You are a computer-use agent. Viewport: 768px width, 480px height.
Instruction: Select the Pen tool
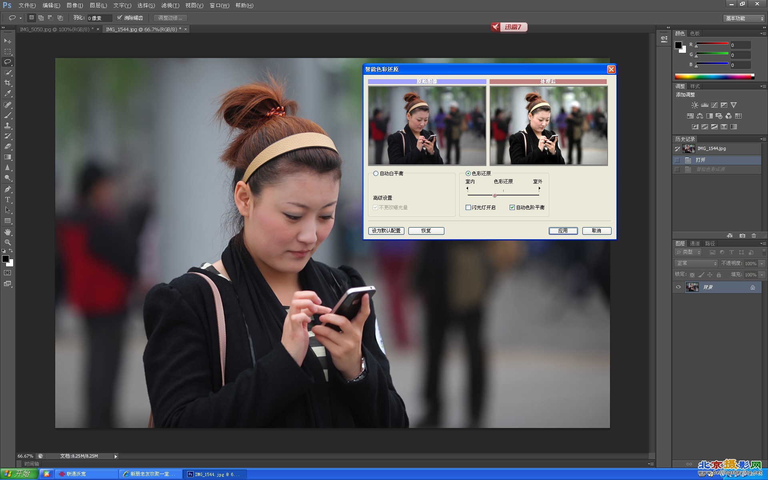tap(8, 189)
